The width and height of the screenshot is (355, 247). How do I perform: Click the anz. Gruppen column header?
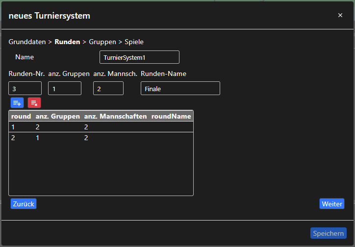click(x=58, y=116)
